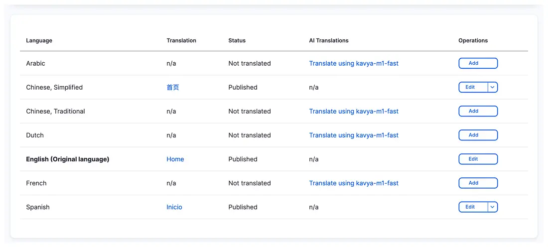Viewport: 548px width, 247px height.
Task: Click the n/a translation cell for Dutch
Action: click(171, 135)
